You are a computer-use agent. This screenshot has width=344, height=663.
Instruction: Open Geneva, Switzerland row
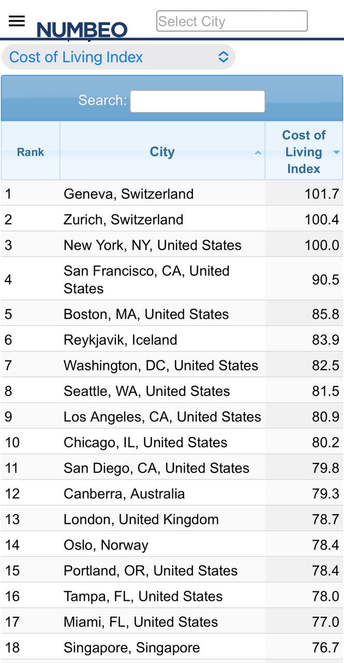click(128, 194)
